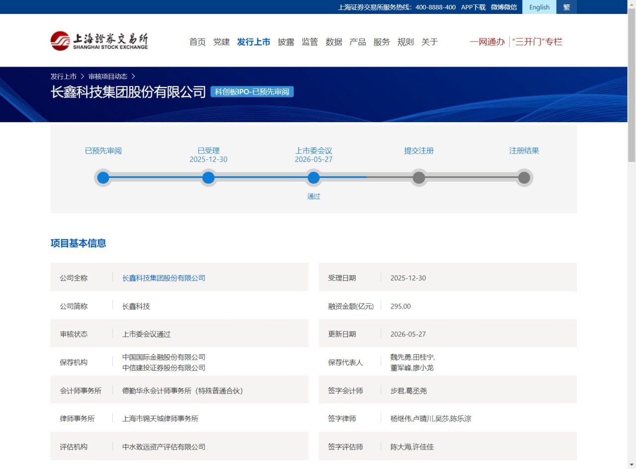
Task: Open the 关于 menu
Action: tap(429, 42)
